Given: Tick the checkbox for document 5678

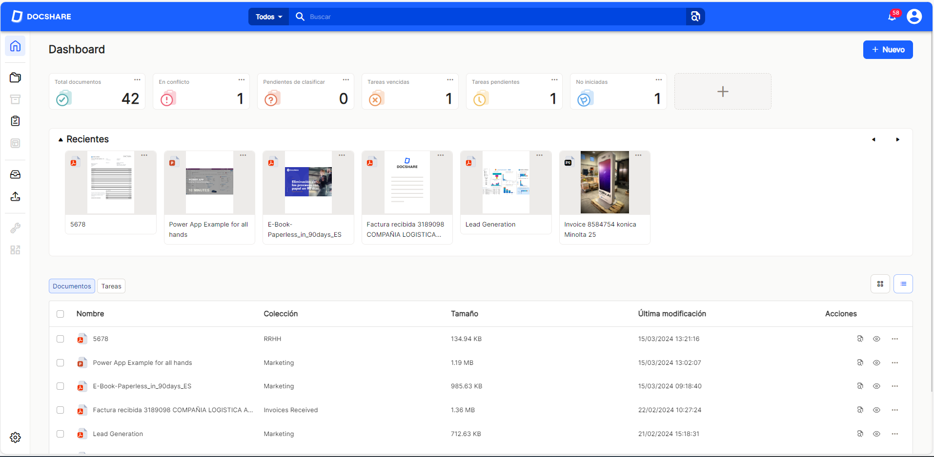Looking at the screenshot, I should coord(60,339).
